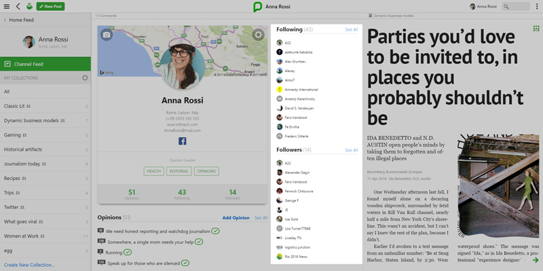This screenshot has width=543, height=271.
Task: Toggle checkmark next to Running opinion
Action: (128, 252)
